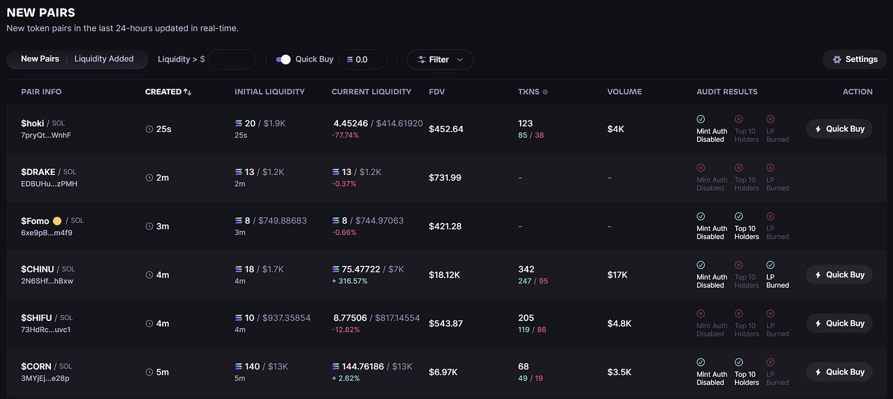The image size is (893, 399).
Task: Click the Mint Auth check icon for $CHINU
Action: point(701,265)
